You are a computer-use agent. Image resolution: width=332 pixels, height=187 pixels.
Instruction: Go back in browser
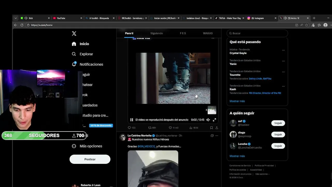pos(16,25)
